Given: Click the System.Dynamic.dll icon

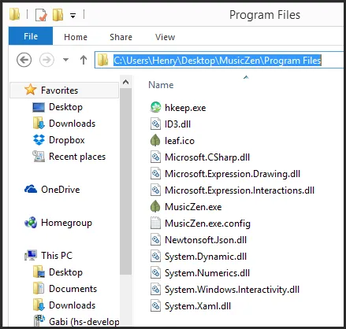Looking at the screenshot, I should coord(155,256).
